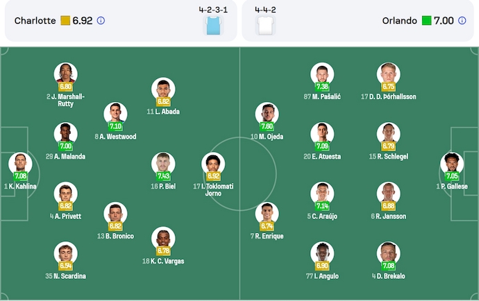Screen dimensions: 479x301
Task: Open I. Angulo's player photo
Action: pos(322,253)
